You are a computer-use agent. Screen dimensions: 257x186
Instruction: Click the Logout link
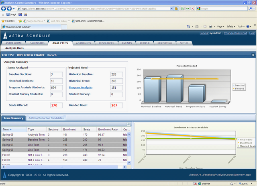(204, 33)
